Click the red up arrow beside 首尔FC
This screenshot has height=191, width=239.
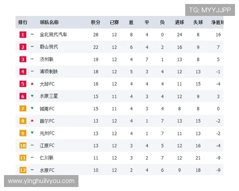pos(32,121)
